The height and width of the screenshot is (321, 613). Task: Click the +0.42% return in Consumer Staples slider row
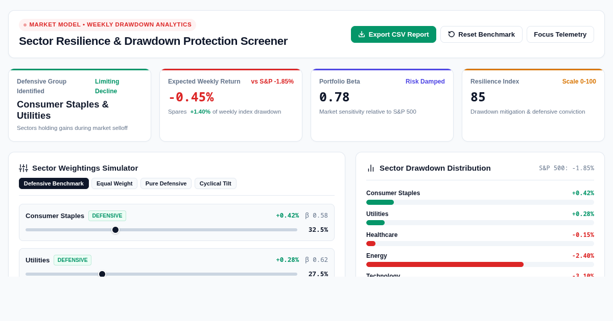(x=288, y=216)
